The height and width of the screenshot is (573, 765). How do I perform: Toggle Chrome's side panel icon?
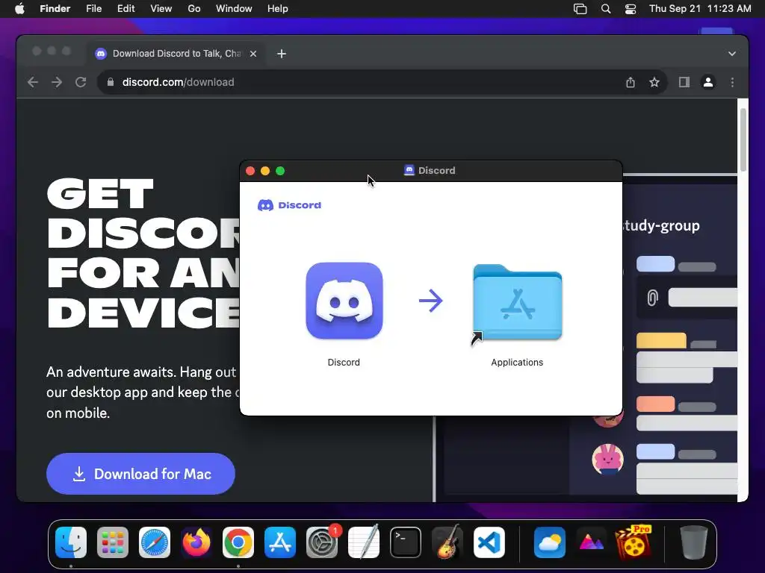tap(684, 82)
